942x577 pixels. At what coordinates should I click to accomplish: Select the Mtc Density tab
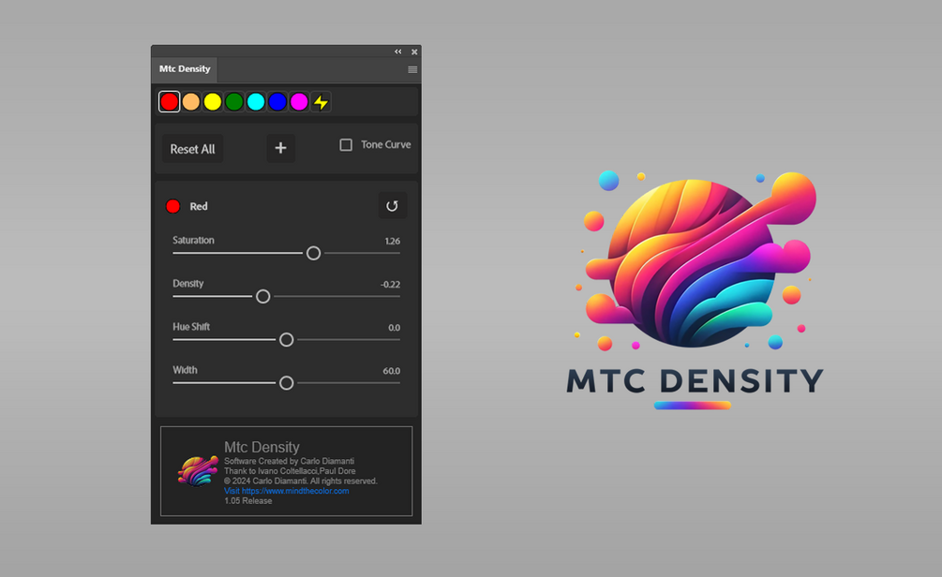pos(185,69)
